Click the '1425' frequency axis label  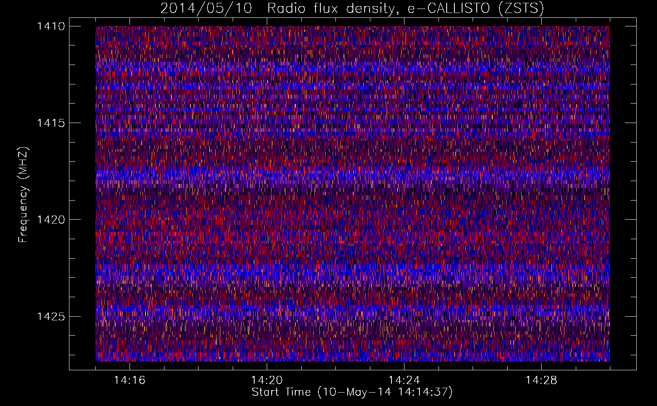(x=51, y=316)
